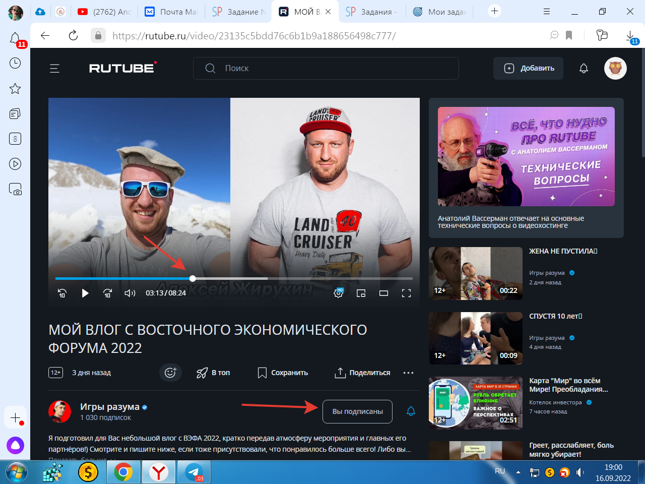This screenshot has width=645, height=484.
Task: Open notifications bell in Rutube header
Action: (584, 68)
